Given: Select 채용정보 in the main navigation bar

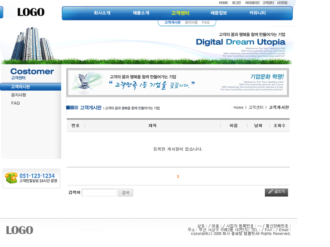Looking at the screenshot, I should coord(218,13).
